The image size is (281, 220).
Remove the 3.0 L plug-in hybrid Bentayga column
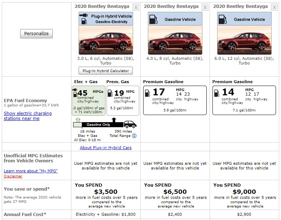coord(136,7)
